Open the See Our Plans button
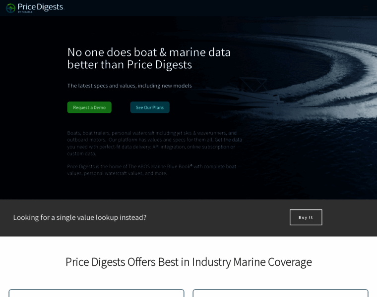This screenshot has height=297, width=377. [150, 107]
